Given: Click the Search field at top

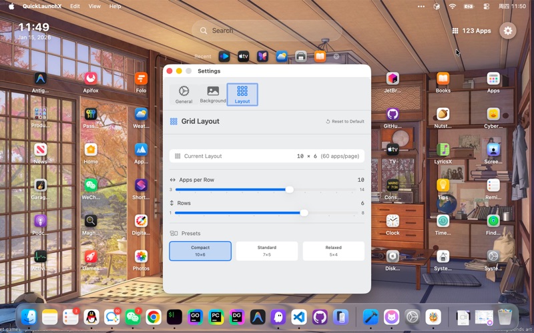Looking at the screenshot, I should click(x=267, y=31).
